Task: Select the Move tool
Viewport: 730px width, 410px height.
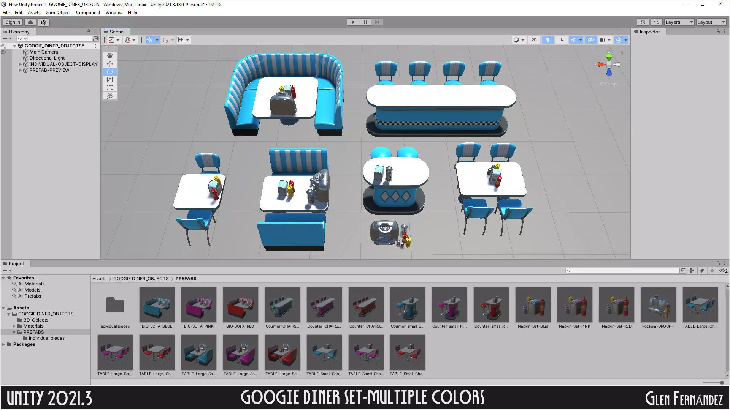Action: click(x=110, y=64)
